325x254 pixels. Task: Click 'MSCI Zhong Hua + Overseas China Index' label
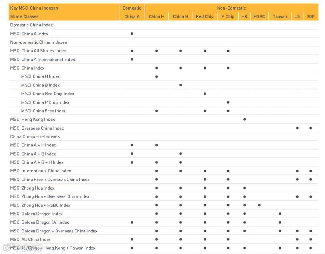[50, 196]
